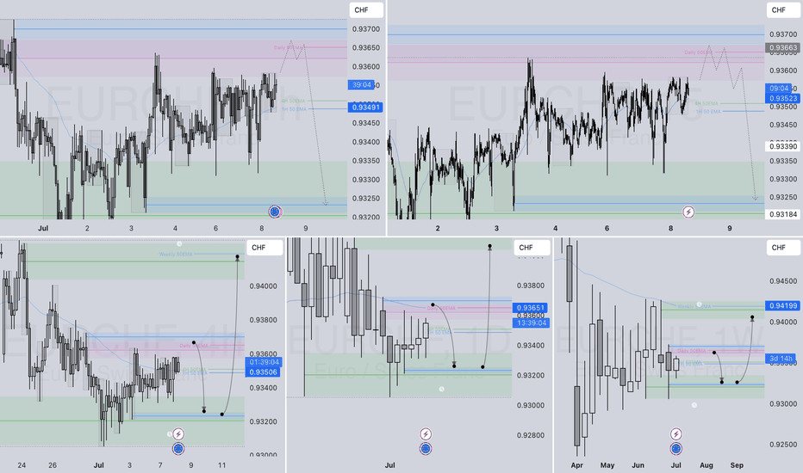Click the 0.94500 price on 1W axis

pyautogui.click(x=783, y=281)
